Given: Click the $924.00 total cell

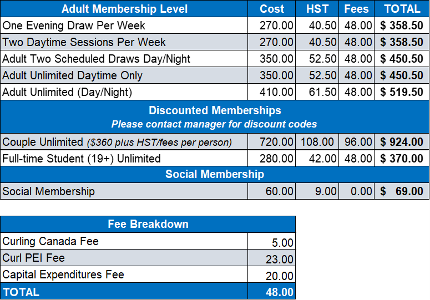Looking at the screenshot, I should tap(402, 142).
